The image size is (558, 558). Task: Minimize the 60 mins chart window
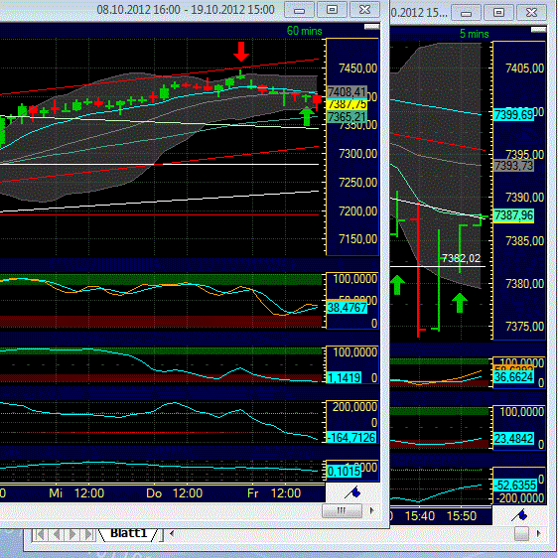(299, 10)
